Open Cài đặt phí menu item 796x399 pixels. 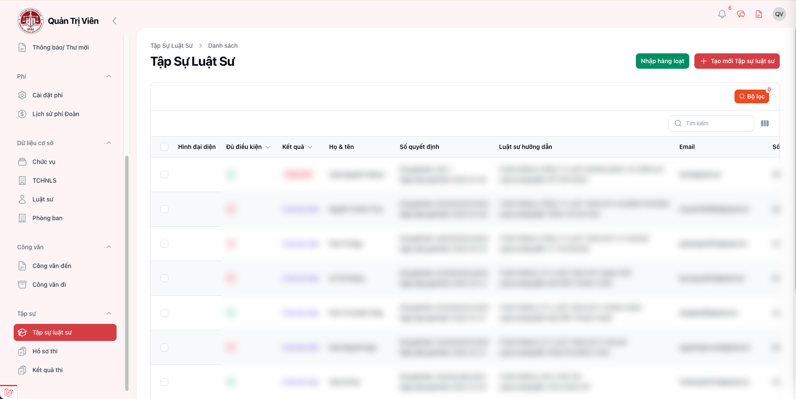click(x=47, y=95)
